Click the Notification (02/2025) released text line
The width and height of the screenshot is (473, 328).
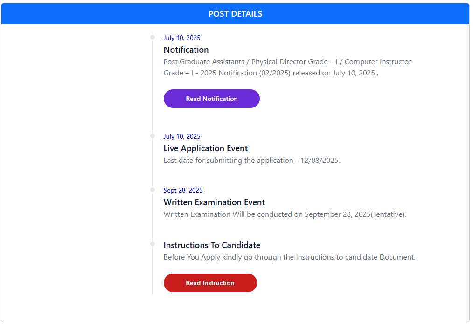(x=271, y=73)
